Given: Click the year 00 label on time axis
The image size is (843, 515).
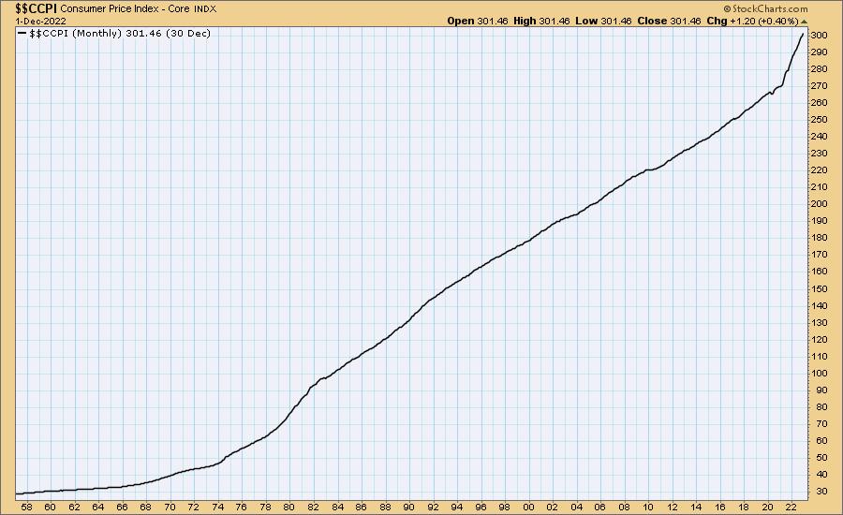Looking at the screenshot, I should click(529, 507).
